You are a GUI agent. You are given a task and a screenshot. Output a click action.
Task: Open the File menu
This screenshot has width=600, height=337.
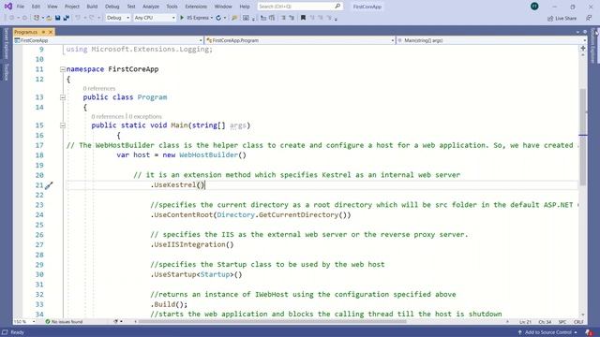(x=21, y=7)
